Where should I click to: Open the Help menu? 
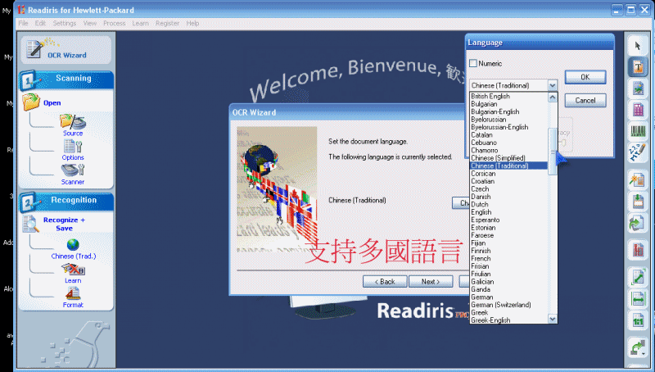[192, 24]
